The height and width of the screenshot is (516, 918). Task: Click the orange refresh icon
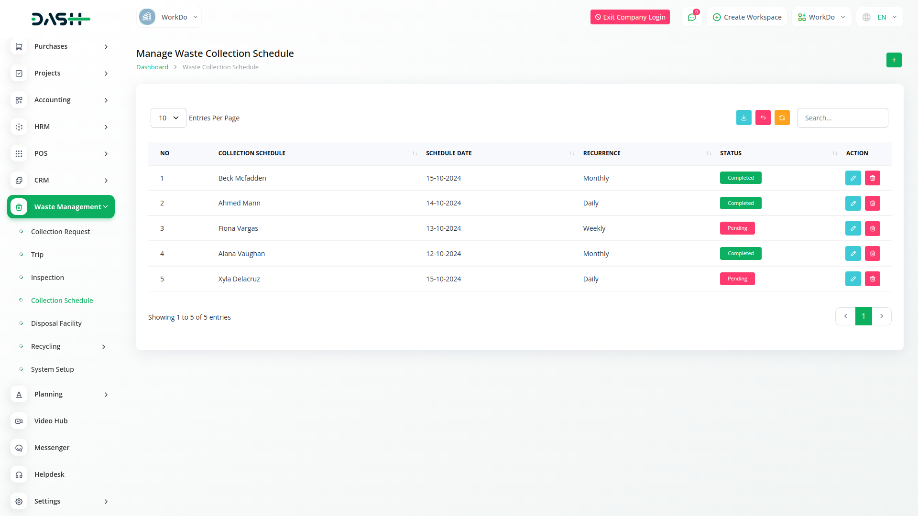click(782, 118)
